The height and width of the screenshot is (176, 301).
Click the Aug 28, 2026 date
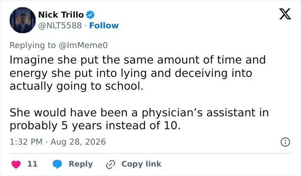[78, 142]
